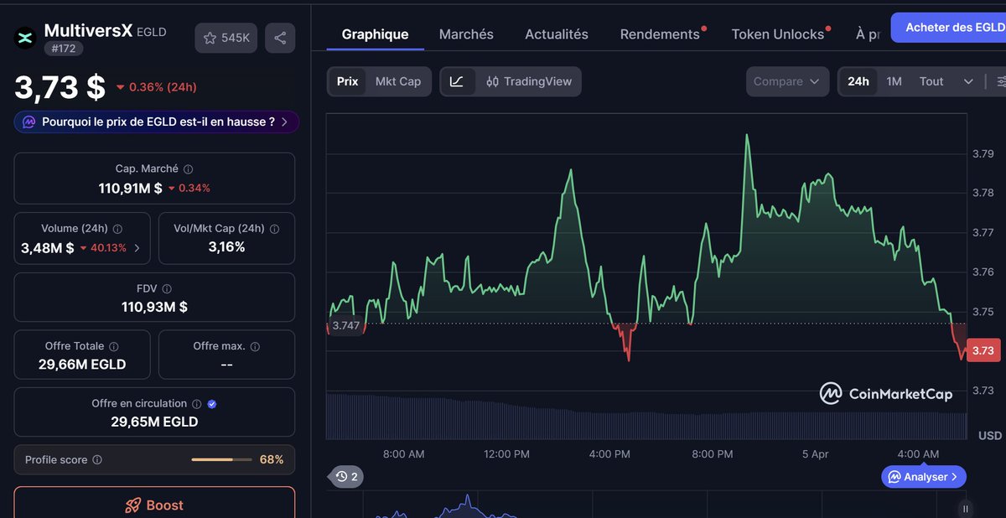Click the history events badge showing 2
1006x518 pixels.
(x=347, y=477)
